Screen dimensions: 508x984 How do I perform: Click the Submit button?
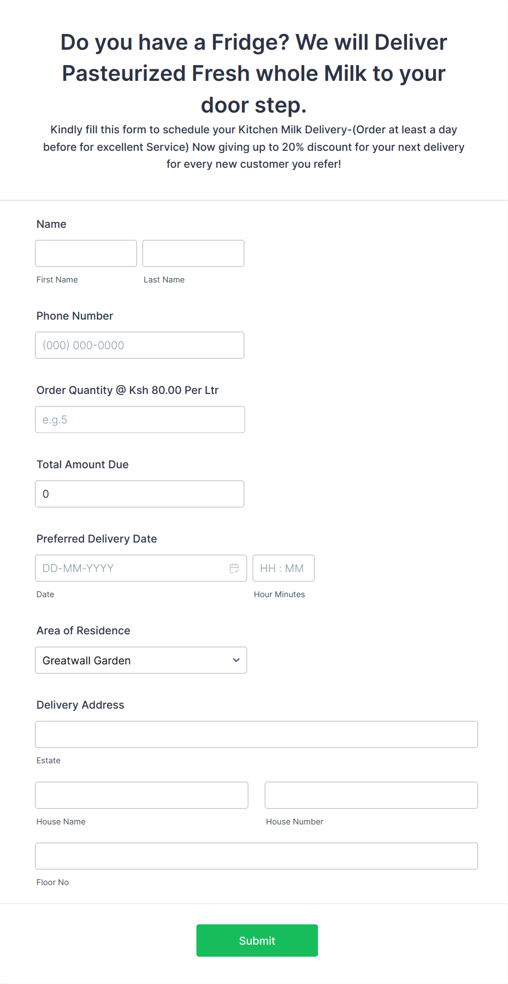(257, 940)
